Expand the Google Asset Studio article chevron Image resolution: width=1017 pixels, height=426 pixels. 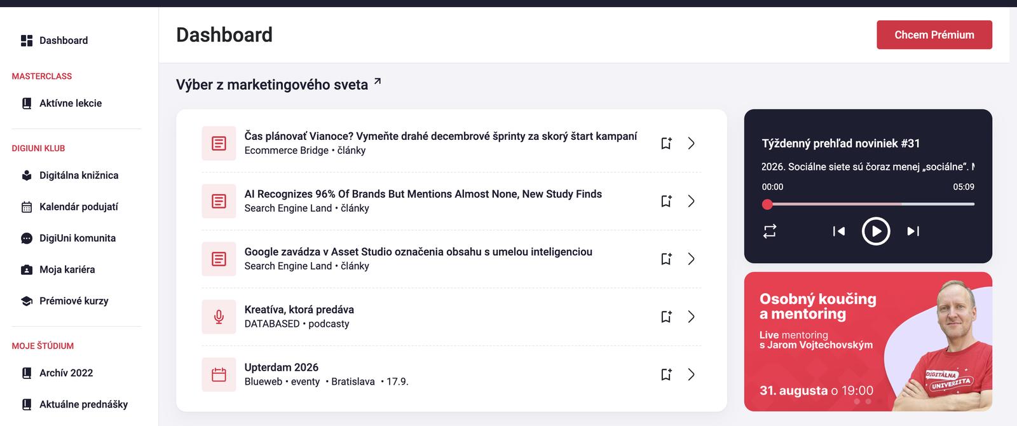tap(691, 259)
